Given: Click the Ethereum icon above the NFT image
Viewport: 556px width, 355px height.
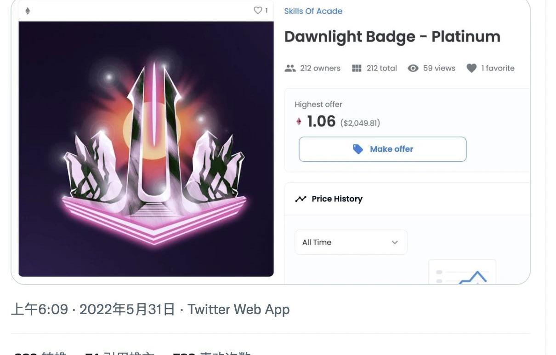Looking at the screenshot, I should click(28, 11).
